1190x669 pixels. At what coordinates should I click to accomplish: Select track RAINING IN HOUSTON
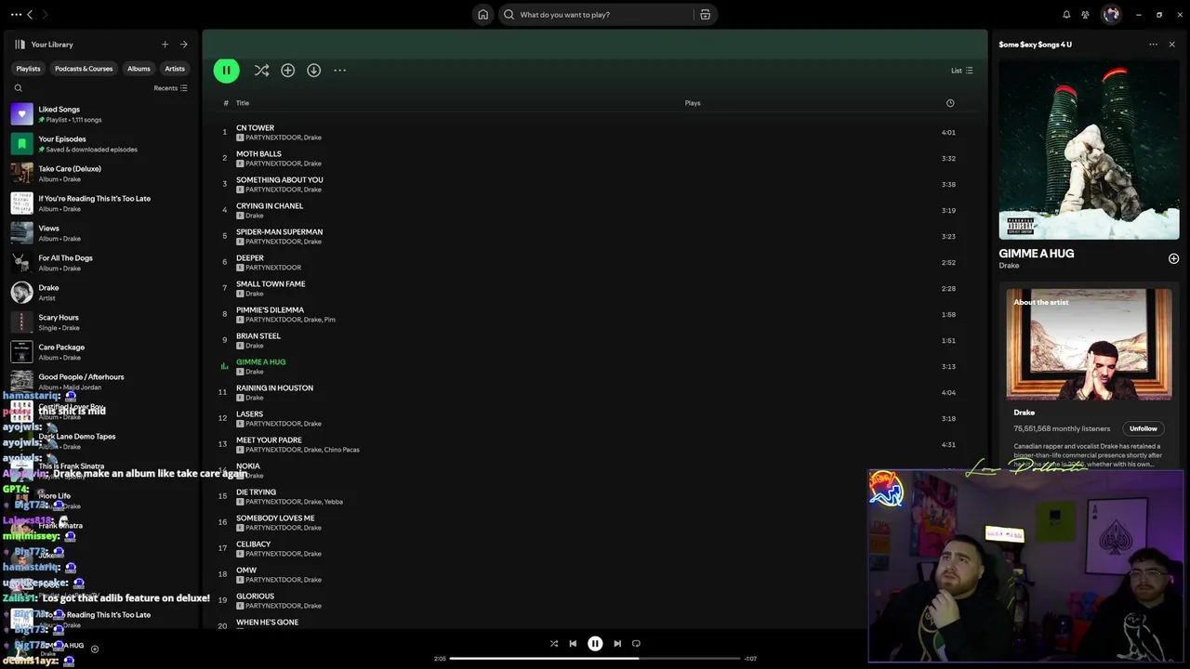[x=595, y=392]
